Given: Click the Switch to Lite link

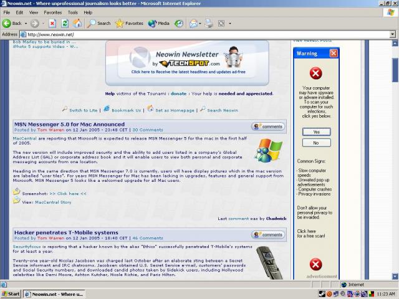Looking at the screenshot, I should (83, 110).
